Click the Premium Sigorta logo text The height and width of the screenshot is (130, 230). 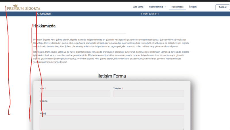[24, 8]
